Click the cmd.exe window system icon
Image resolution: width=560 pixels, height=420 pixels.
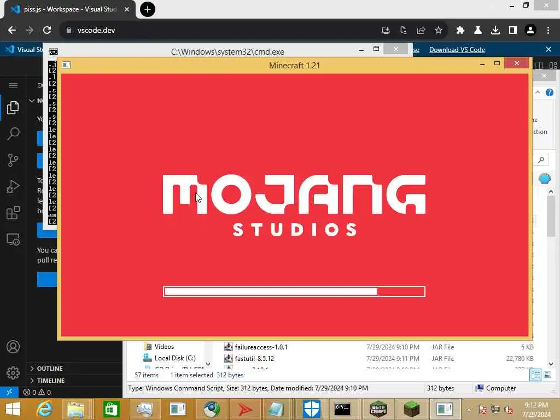pos(53,52)
